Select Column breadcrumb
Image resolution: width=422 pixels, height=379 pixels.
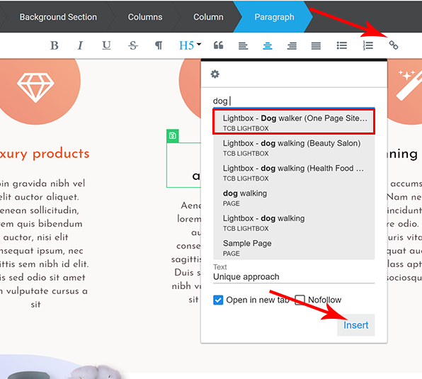pyautogui.click(x=208, y=17)
